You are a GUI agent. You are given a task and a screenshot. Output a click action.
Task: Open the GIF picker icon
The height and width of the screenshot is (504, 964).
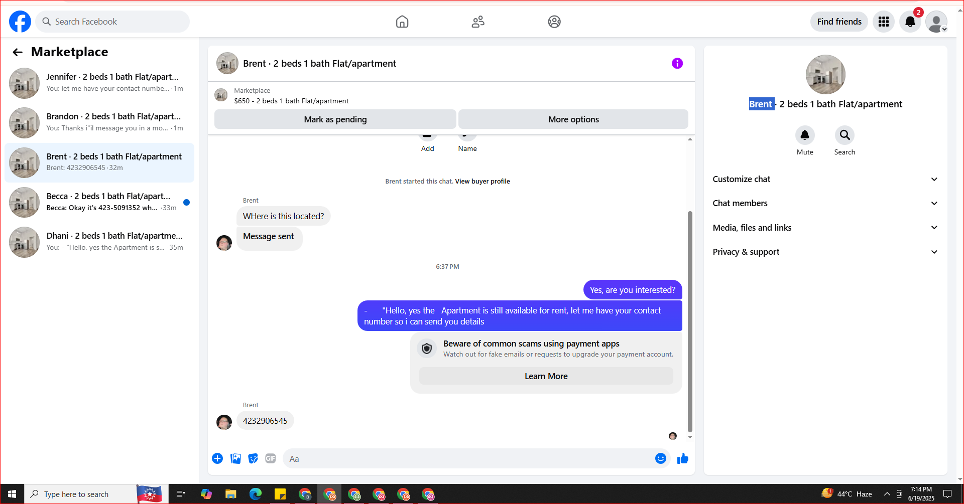(271, 458)
